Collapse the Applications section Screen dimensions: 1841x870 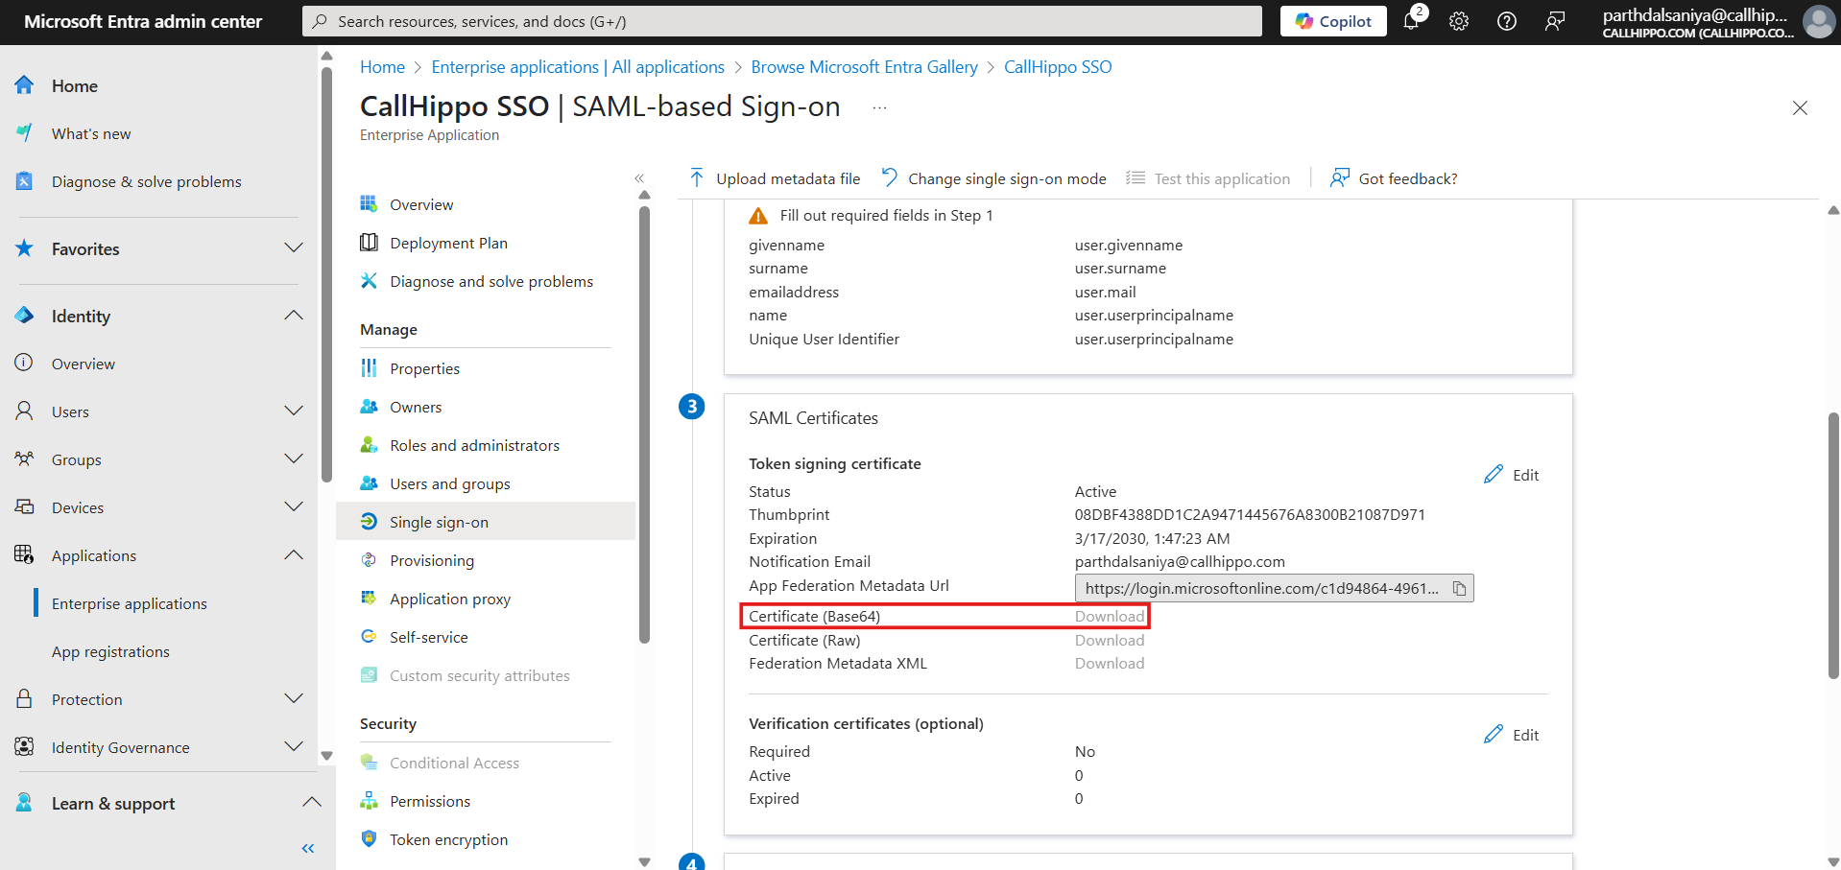[x=294, y=555]
